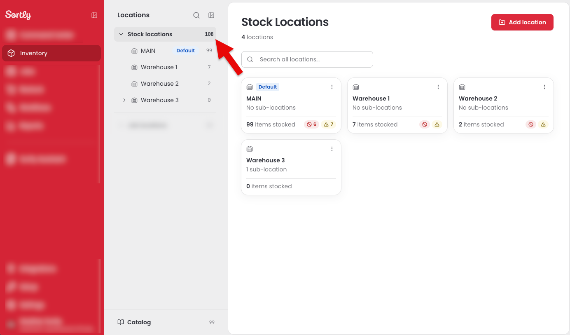Image resolution: width=570 pixels, height=335 pixels.
Task: Select Warehouse 3 in tree
Action: coord(160,100)
